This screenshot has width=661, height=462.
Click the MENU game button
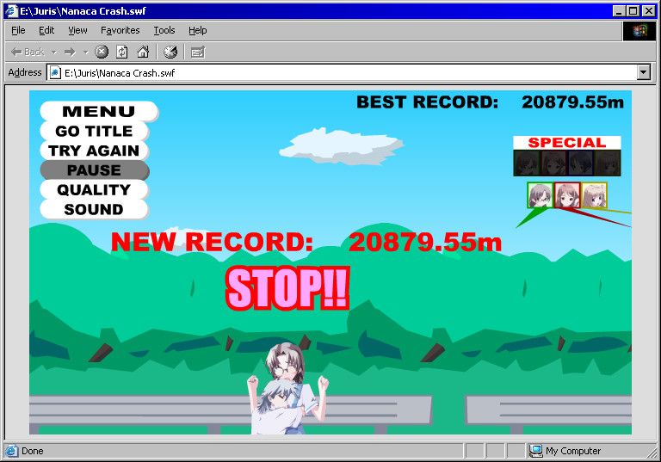click(x=99, y=111)
